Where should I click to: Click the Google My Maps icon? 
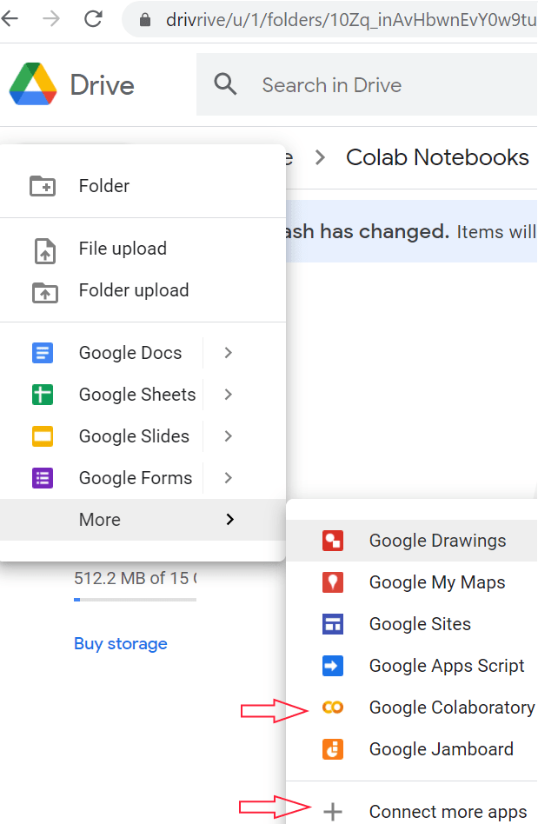tap(333, 582)
